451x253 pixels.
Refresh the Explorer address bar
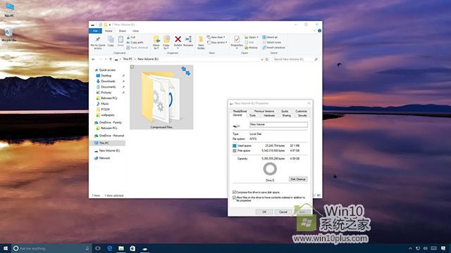tap(267, 59)
